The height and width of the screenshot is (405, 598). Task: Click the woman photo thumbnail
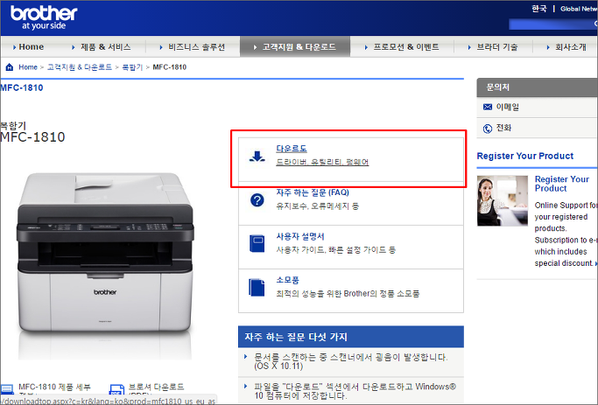coord(502,201)
